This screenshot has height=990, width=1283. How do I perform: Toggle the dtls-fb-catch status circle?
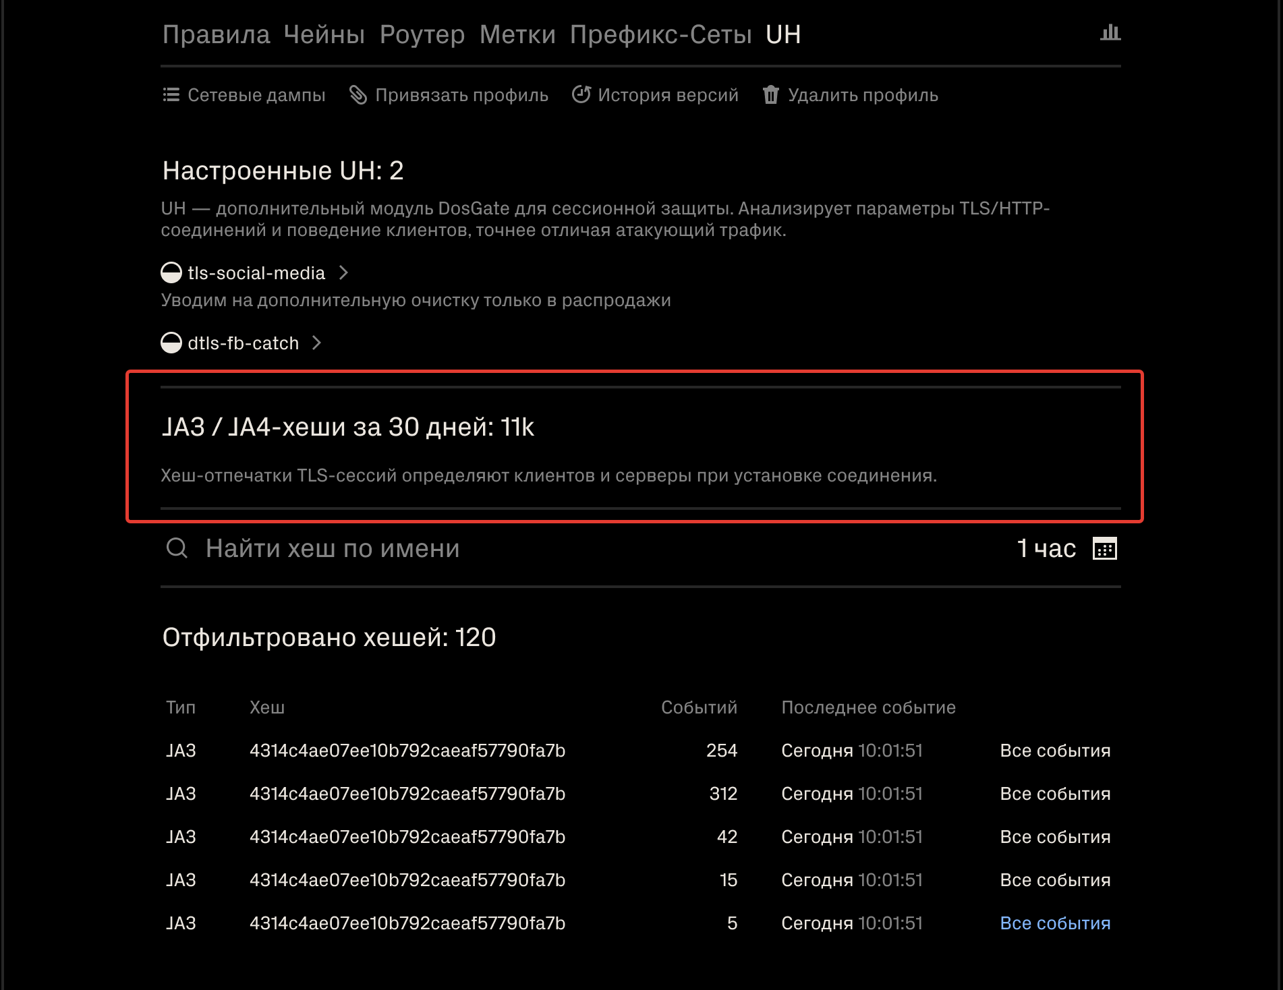[171, 343]
